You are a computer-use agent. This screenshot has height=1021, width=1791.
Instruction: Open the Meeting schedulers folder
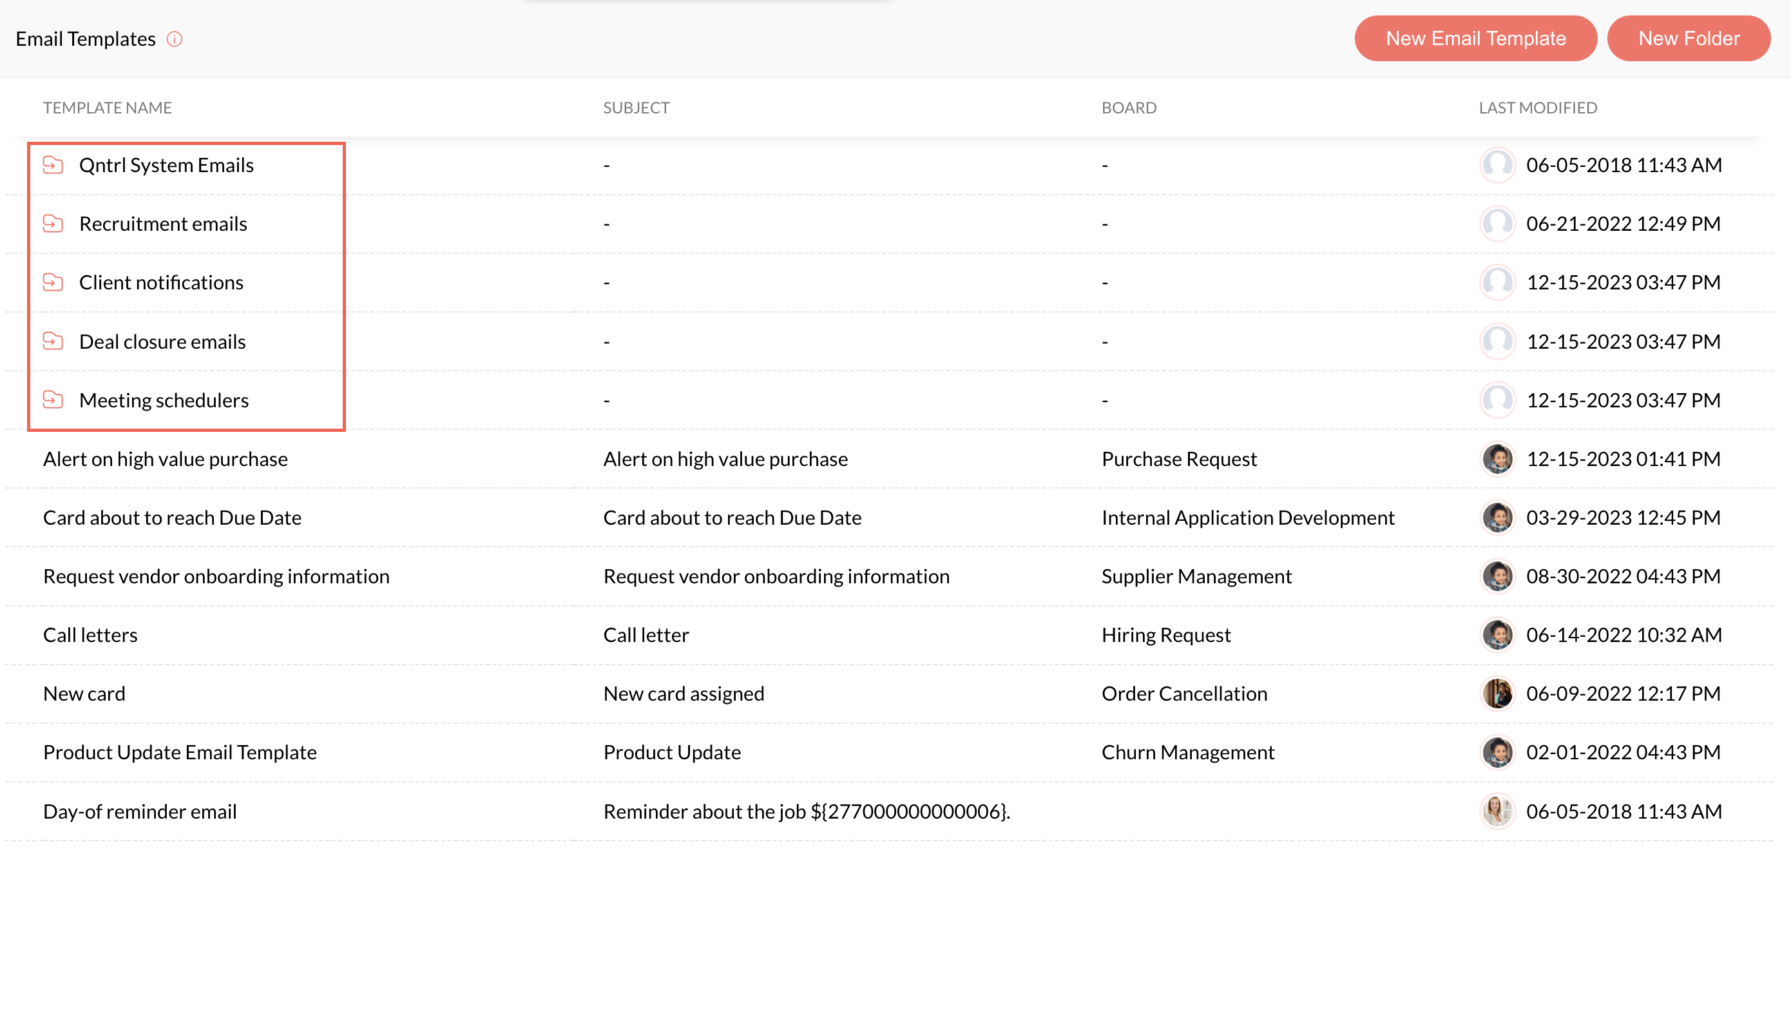(x=163, y=400)
